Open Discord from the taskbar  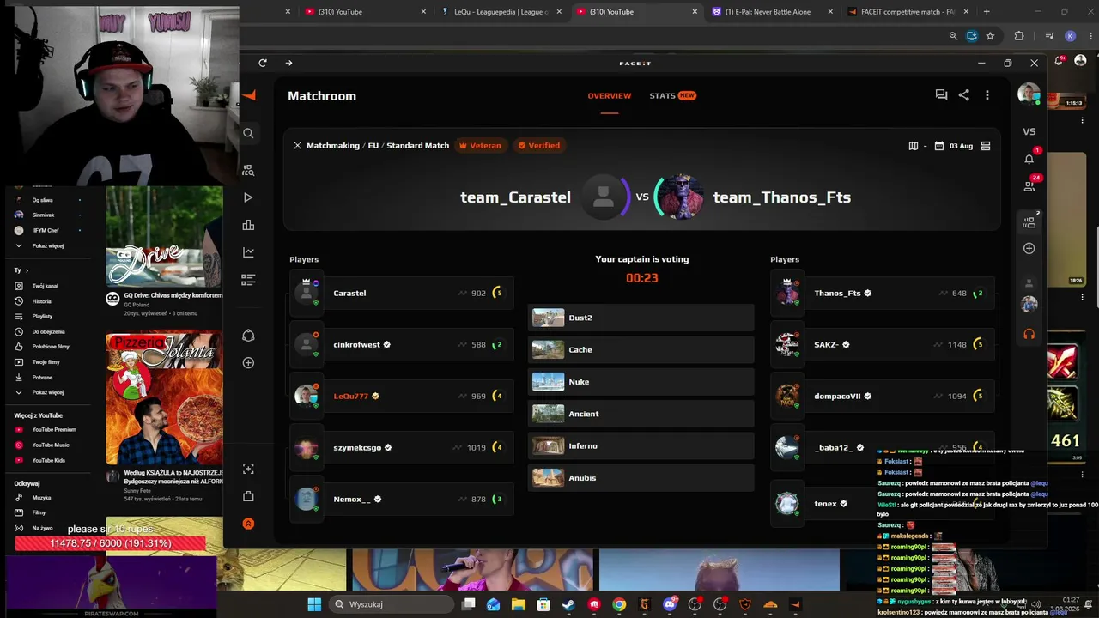pos(670,604)
